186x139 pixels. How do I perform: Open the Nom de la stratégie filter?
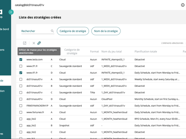pyautogui.click(x=106, y=31)
